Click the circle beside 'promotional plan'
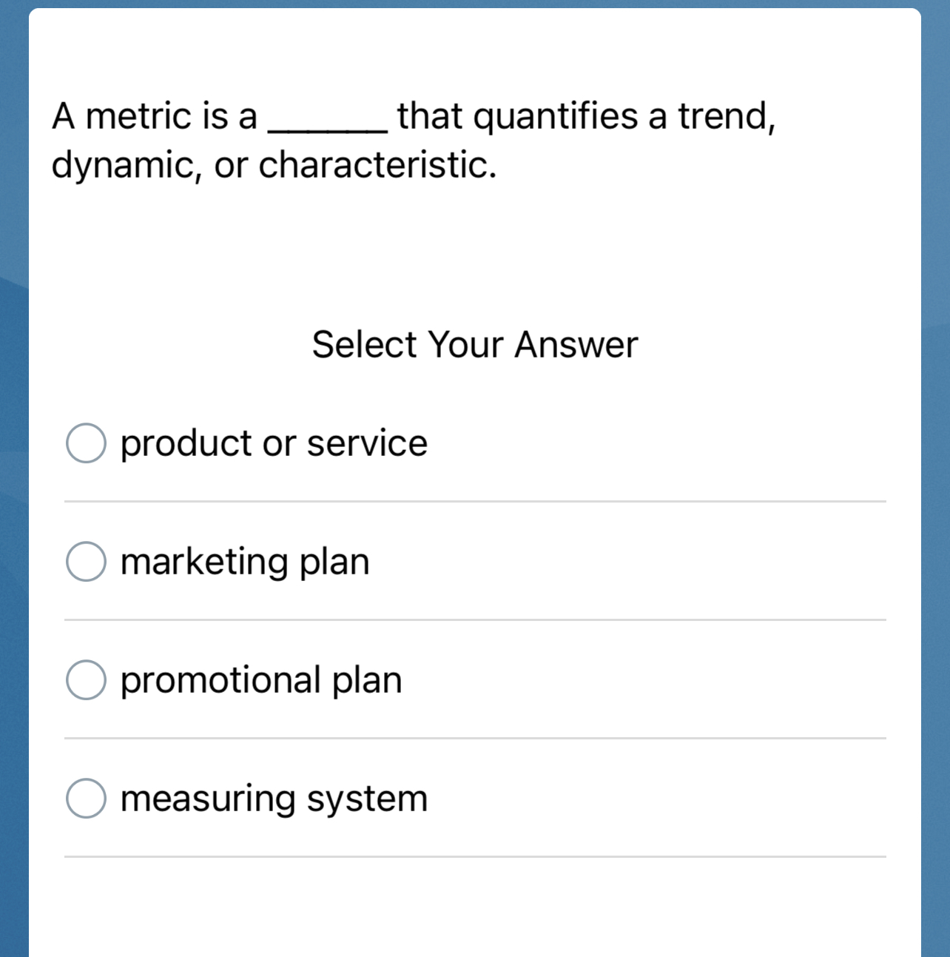 [x=85, y=679]
